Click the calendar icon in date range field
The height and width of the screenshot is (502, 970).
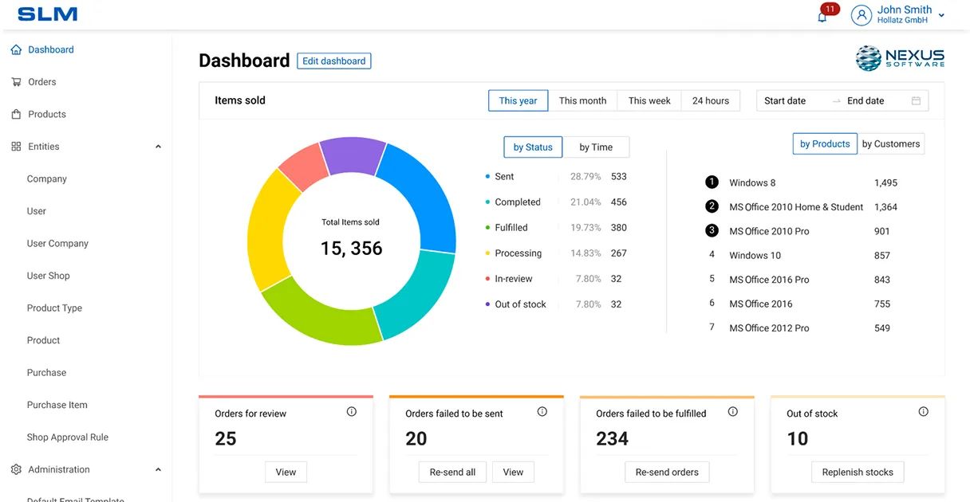pyautogui.click(x=916, y=101)
